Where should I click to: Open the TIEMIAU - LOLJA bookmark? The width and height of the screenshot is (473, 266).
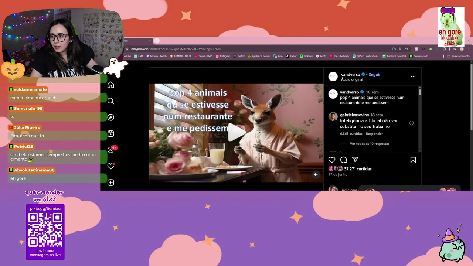coord(180,56)
